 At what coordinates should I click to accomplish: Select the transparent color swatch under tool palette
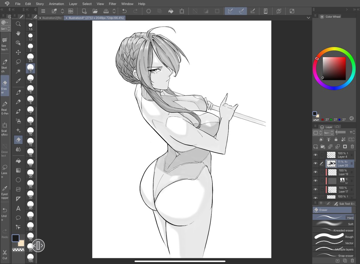(x=18, y=250)
